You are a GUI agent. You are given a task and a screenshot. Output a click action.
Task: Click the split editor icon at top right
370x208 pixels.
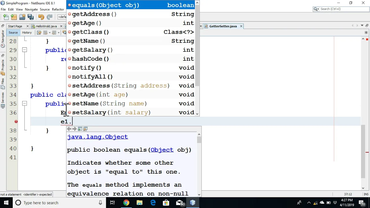coord(366,33)
